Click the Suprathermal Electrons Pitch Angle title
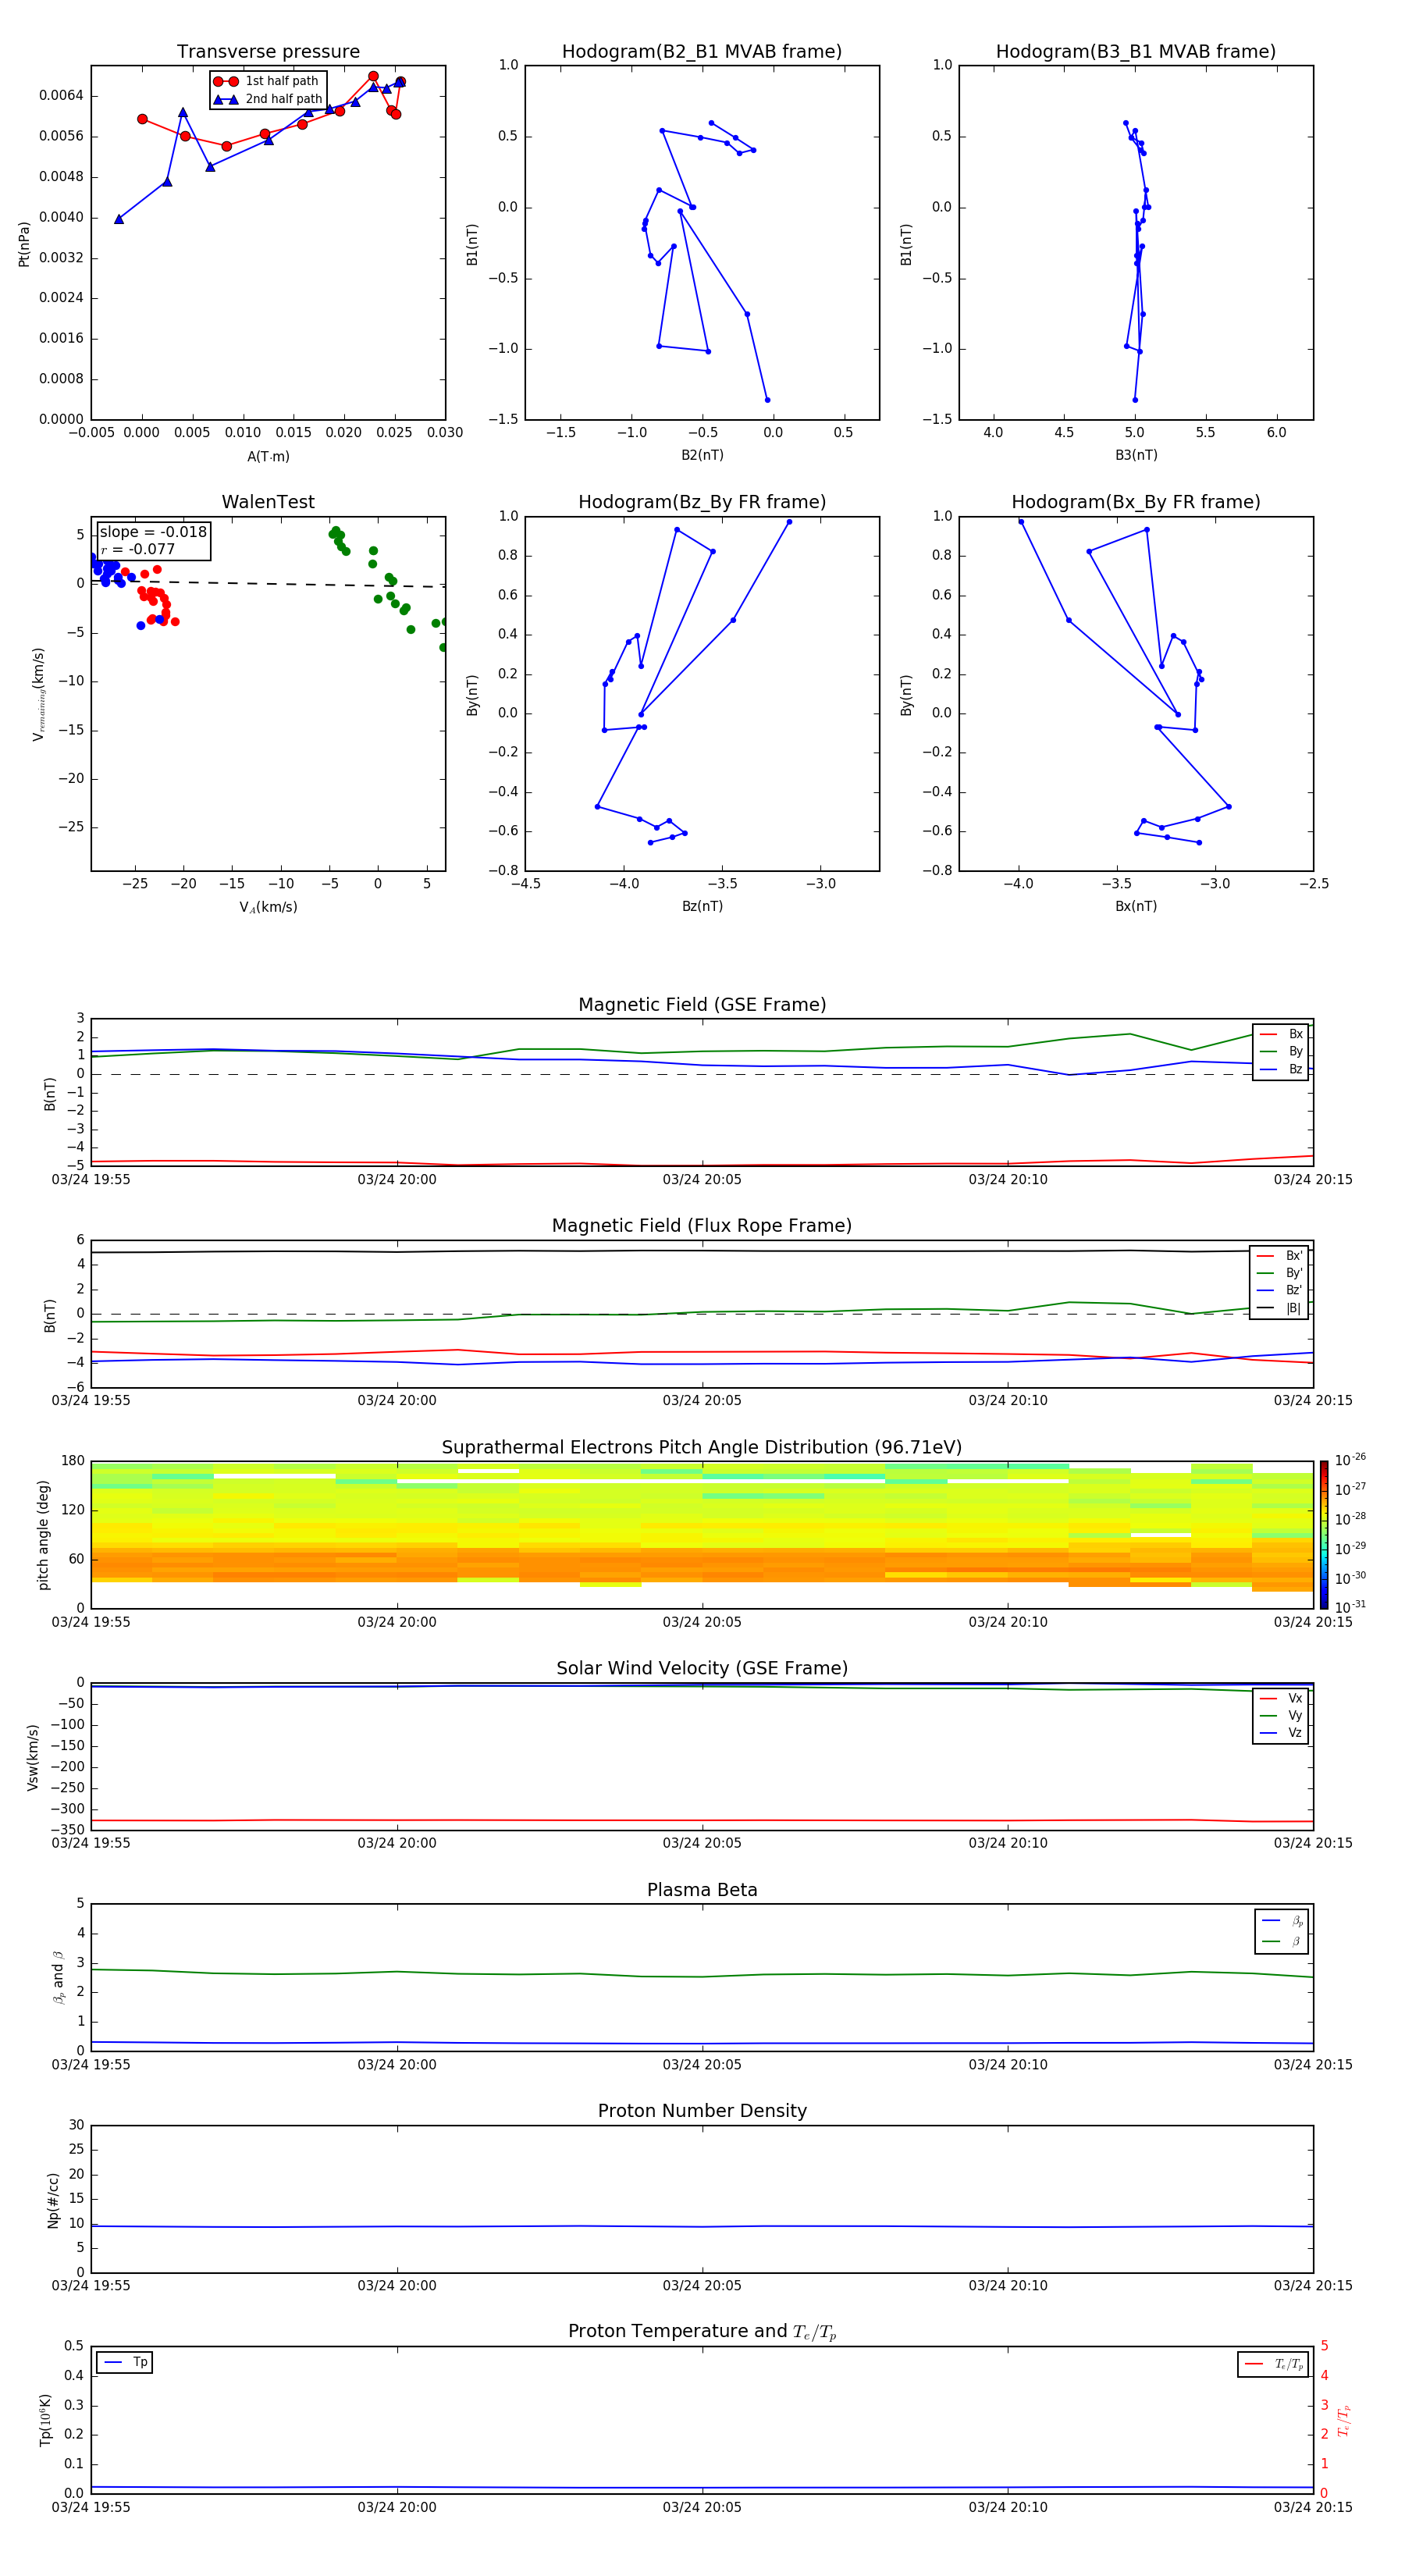 point(702,1448)
